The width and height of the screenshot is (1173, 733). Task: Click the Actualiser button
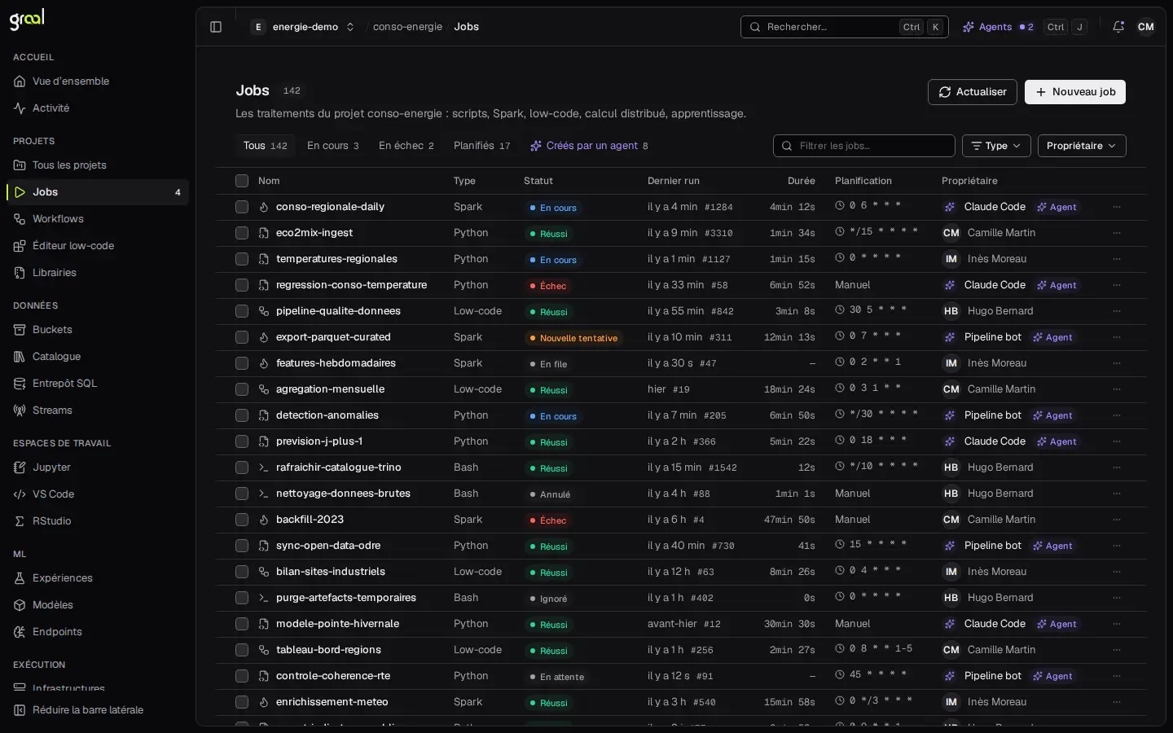pyautogui.click(x=973, y=92)
